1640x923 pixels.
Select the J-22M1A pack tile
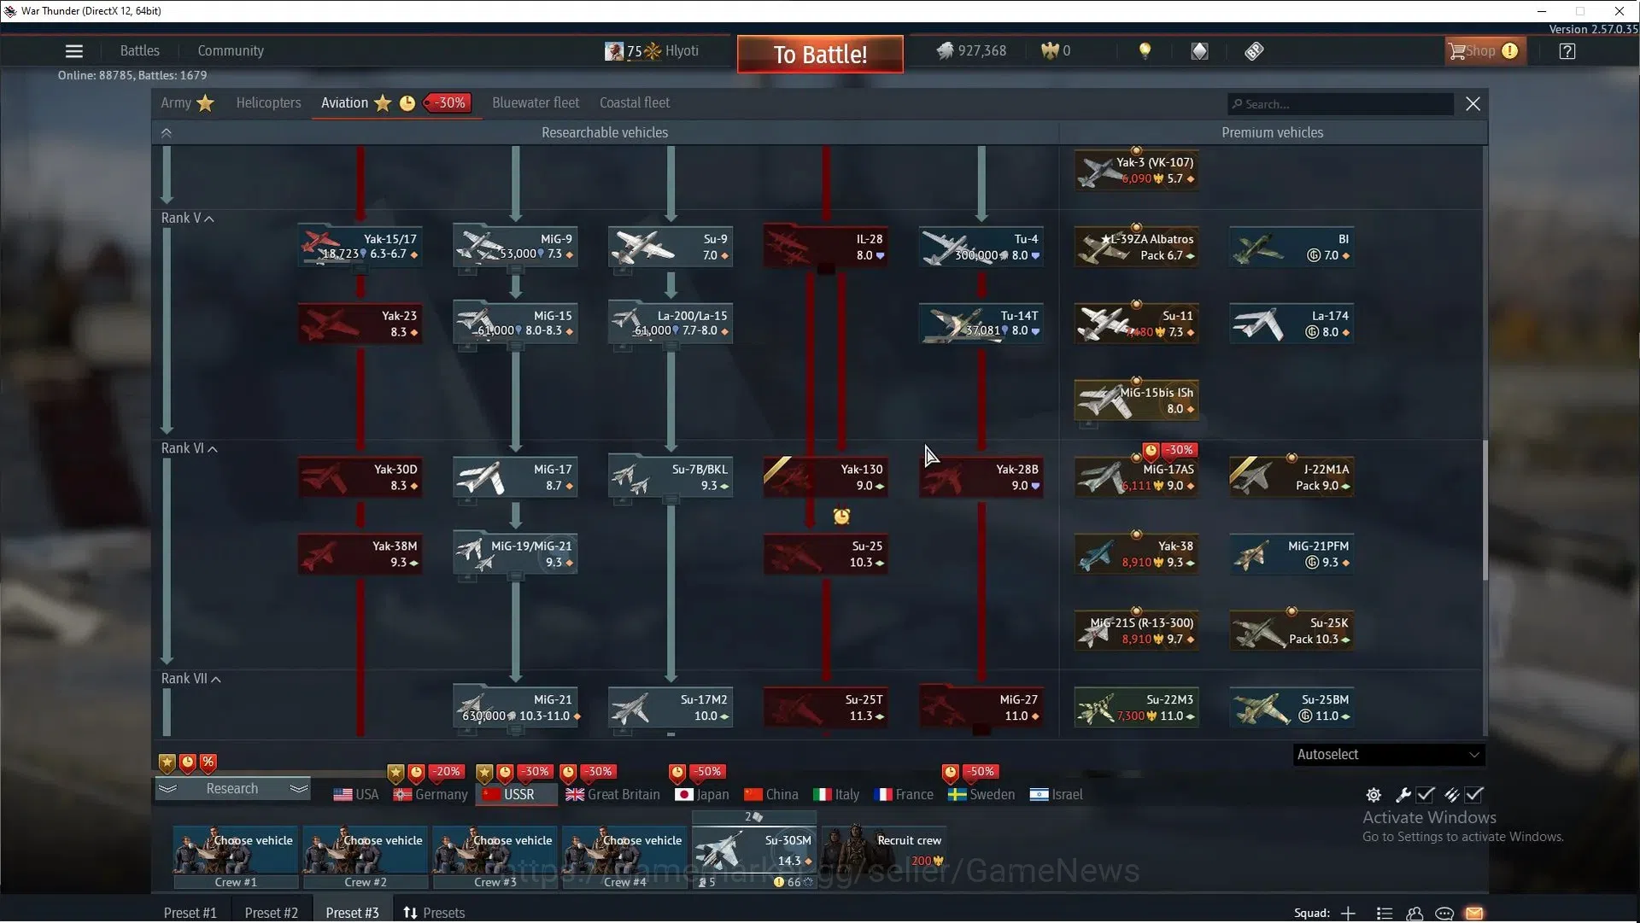tap(1291, 477)
